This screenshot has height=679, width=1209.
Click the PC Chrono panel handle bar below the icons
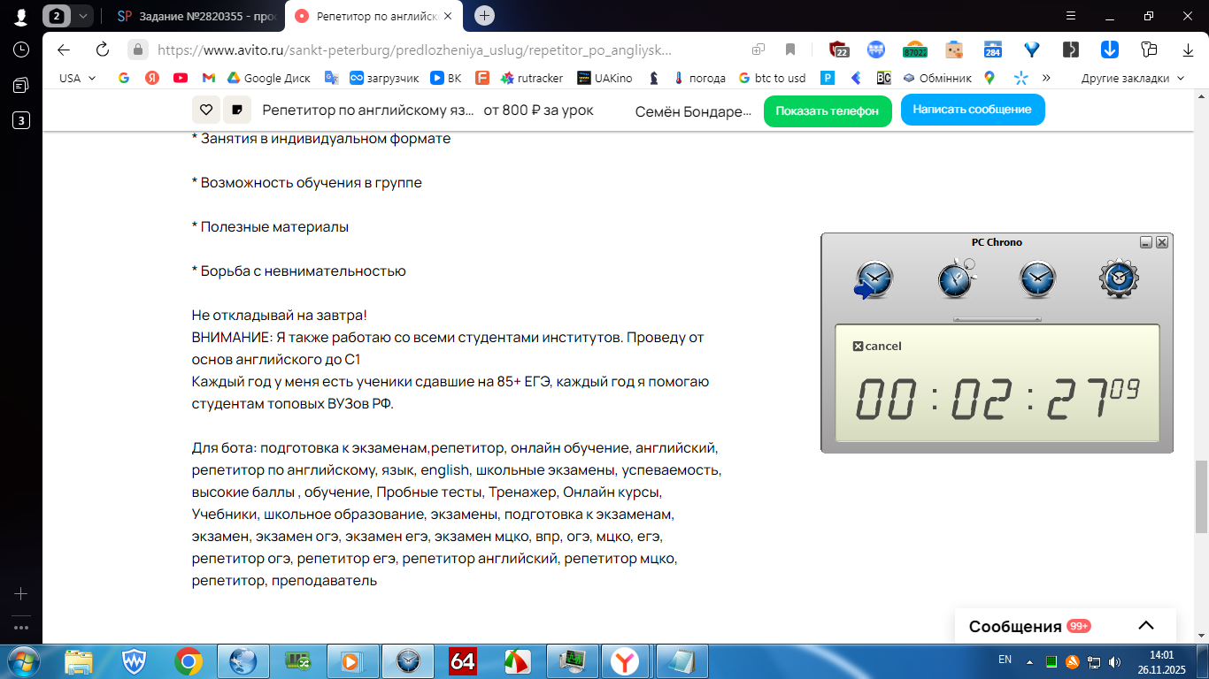[x=997, y=319]
